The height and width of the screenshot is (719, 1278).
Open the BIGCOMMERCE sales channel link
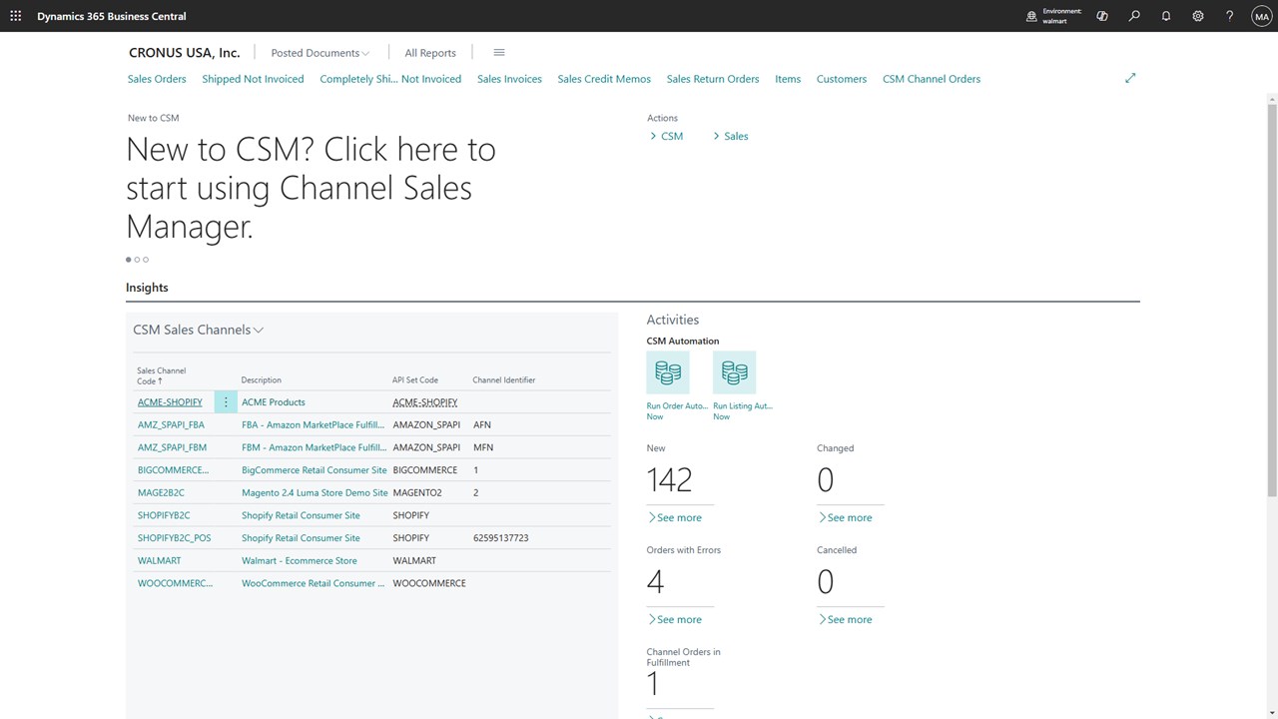pyautogui.click(x=174, y=470)
